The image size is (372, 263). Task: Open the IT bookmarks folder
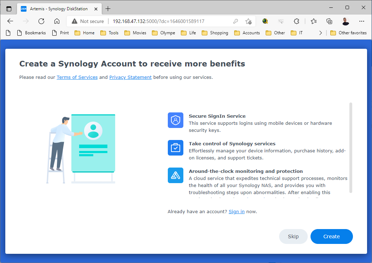pos(297,33)
